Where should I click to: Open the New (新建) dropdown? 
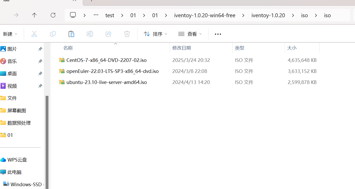point(10,34)
